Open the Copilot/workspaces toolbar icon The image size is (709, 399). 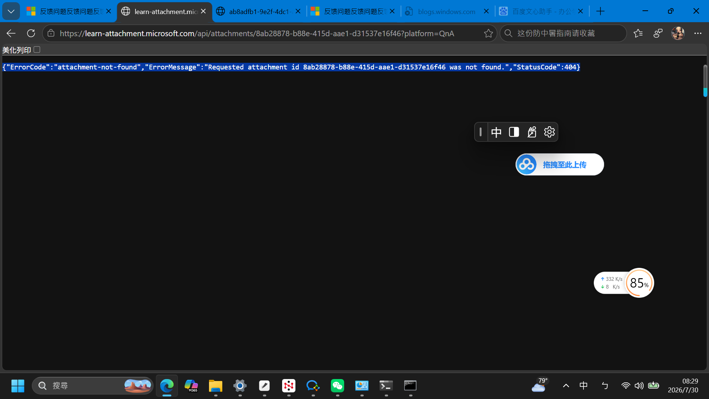point(658,33)
